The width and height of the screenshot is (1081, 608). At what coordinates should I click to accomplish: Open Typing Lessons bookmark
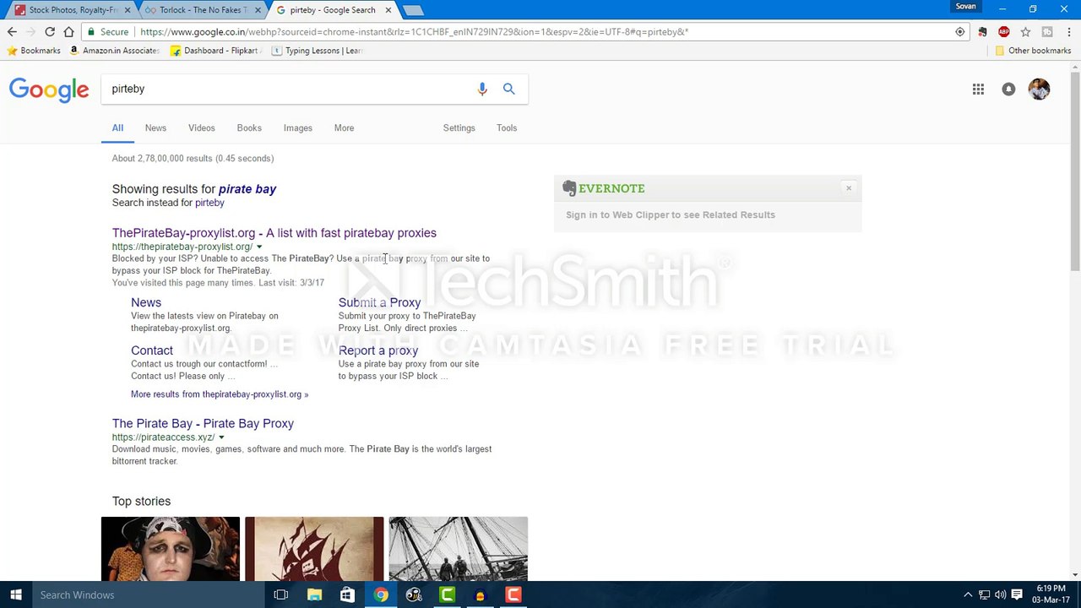click(317, 51)
